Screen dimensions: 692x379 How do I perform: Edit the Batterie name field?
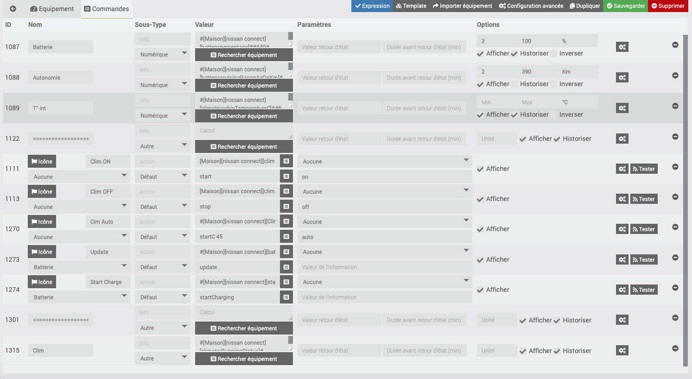[x=61, y=47]
